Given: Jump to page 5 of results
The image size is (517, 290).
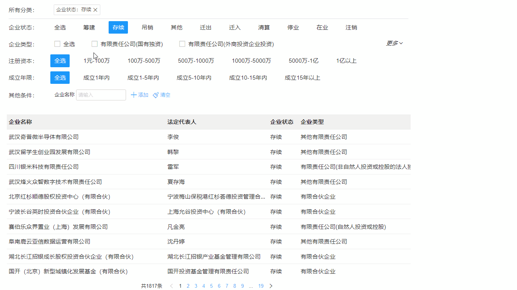Looking at the screenshot, I should 211,286.
